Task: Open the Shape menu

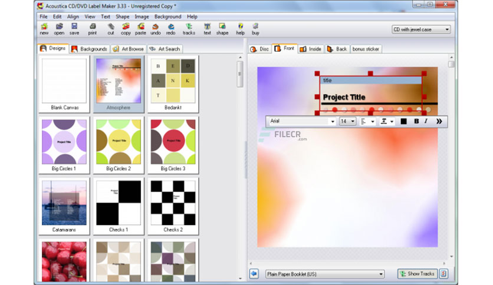Action: click(122, 16)
